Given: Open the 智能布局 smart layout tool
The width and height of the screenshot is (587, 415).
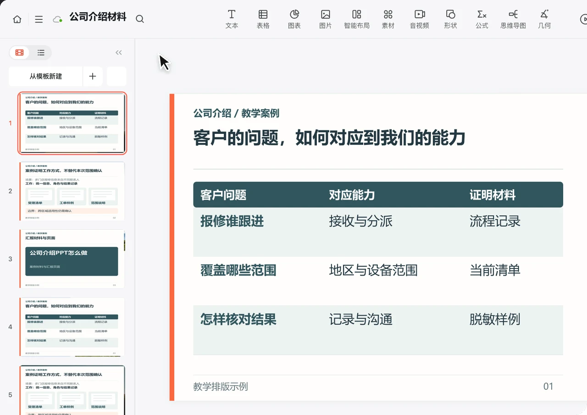Looking at the screenshot, I should 357,19.
